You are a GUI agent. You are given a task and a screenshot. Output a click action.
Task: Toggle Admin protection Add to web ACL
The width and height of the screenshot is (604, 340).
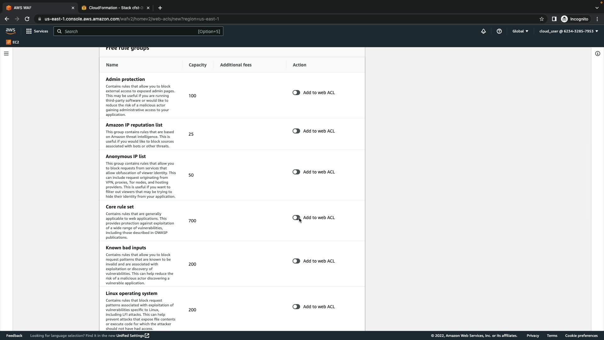coord(296,93)
